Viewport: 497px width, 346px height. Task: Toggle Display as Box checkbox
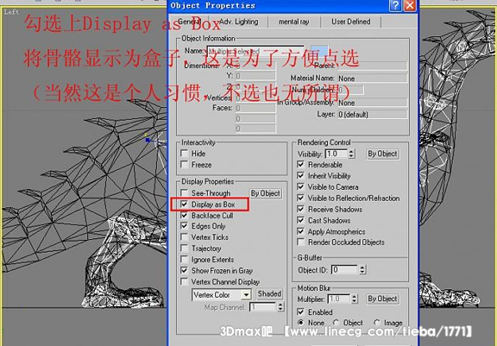tap(184, 204)
